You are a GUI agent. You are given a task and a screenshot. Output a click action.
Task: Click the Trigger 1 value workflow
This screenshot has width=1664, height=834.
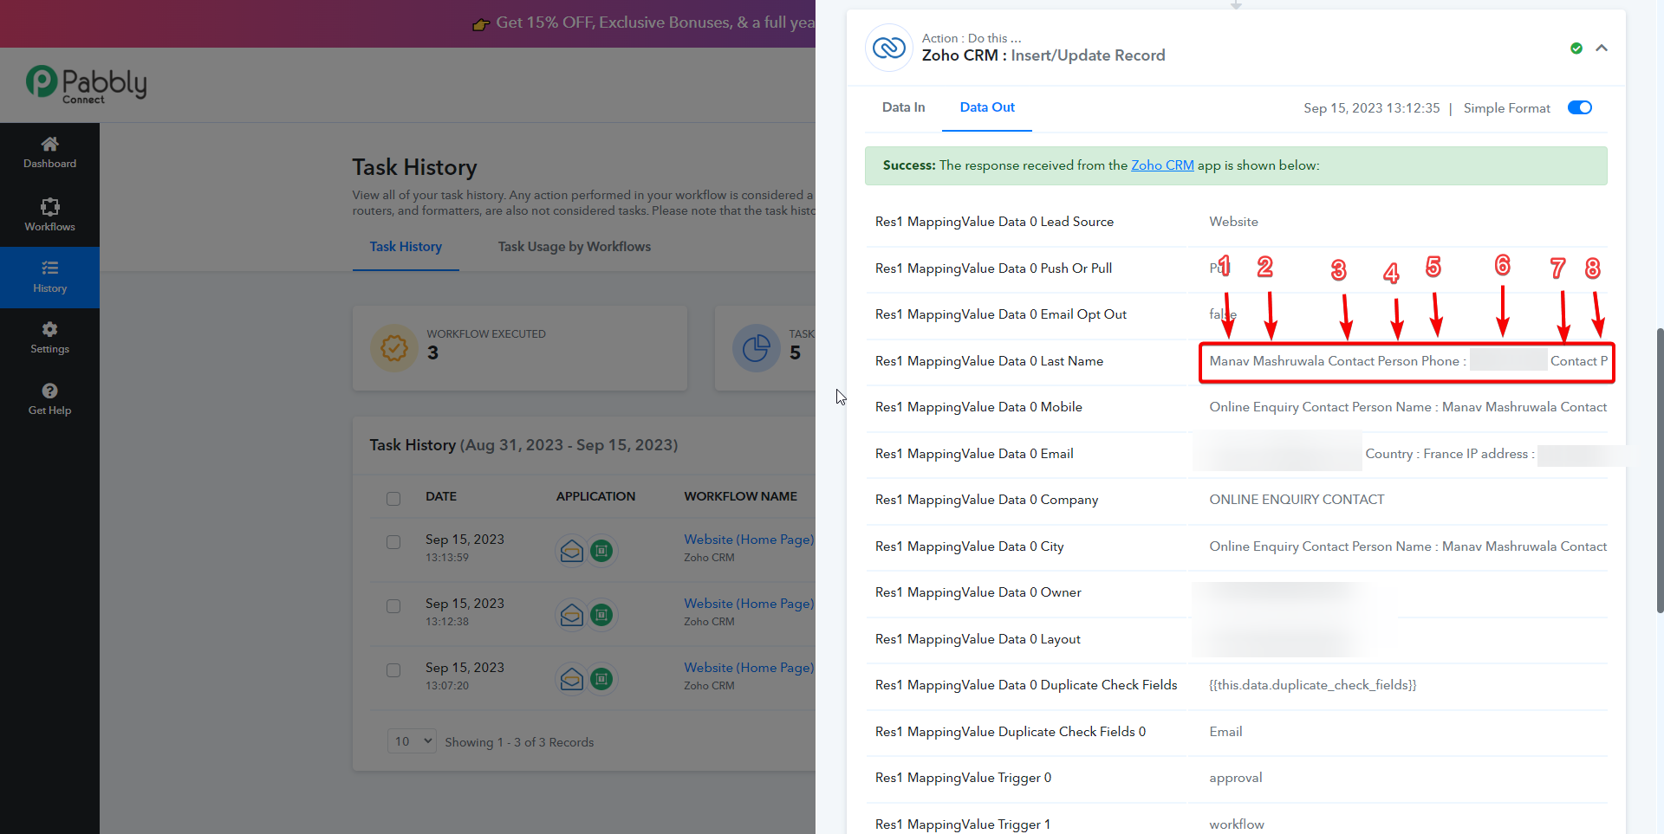pyautogui.click(x=1237, y=824)
